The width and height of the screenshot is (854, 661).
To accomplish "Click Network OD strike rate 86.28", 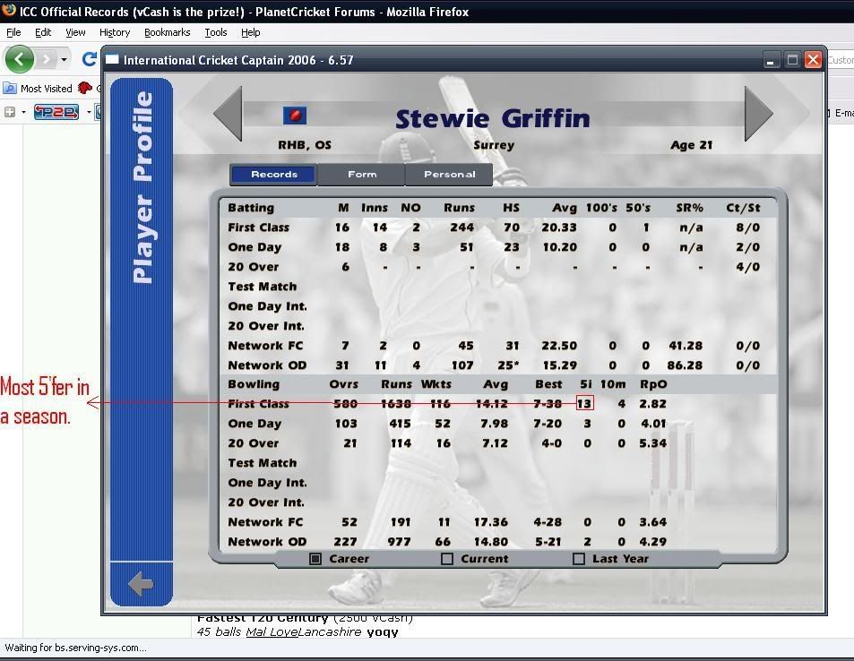I will [x=685, y=365].
